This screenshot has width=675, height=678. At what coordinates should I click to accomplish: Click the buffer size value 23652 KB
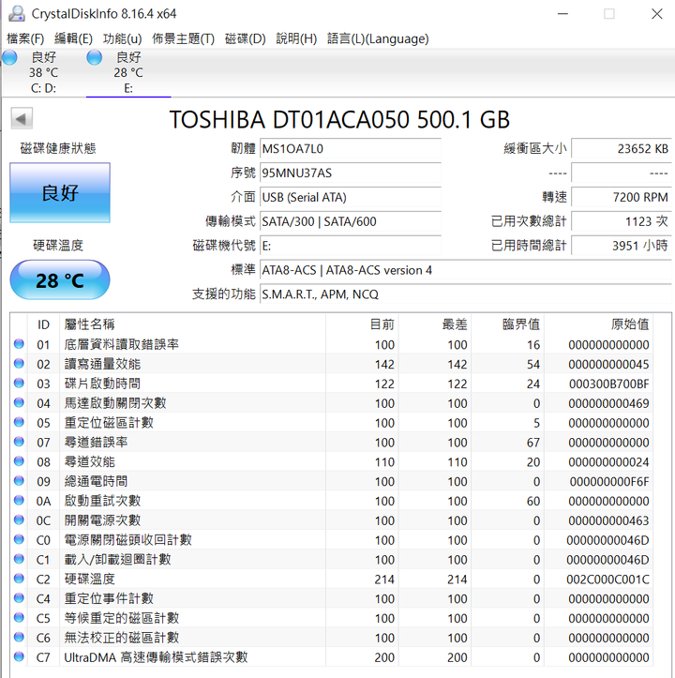[x=622, y=149]
